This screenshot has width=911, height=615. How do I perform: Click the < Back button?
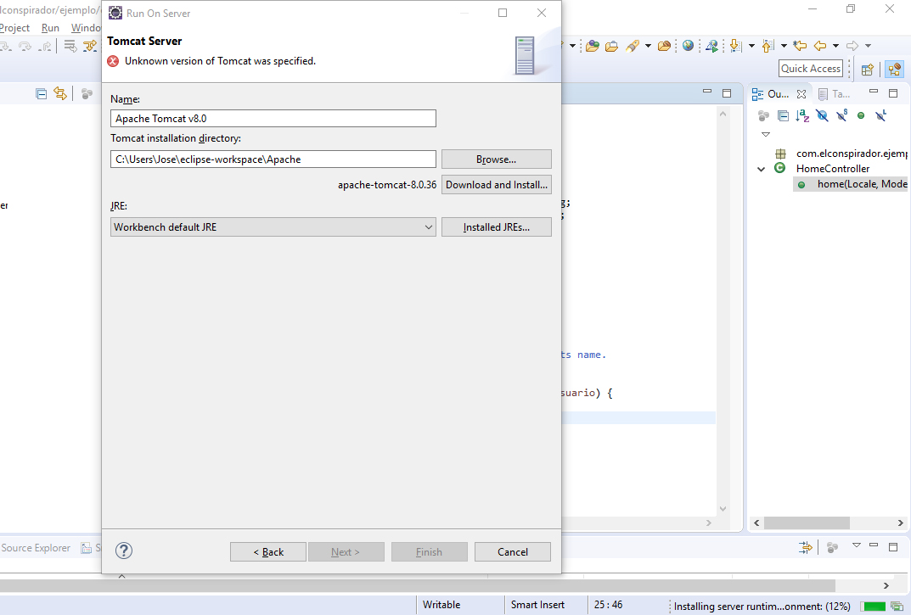coord(267,551)
